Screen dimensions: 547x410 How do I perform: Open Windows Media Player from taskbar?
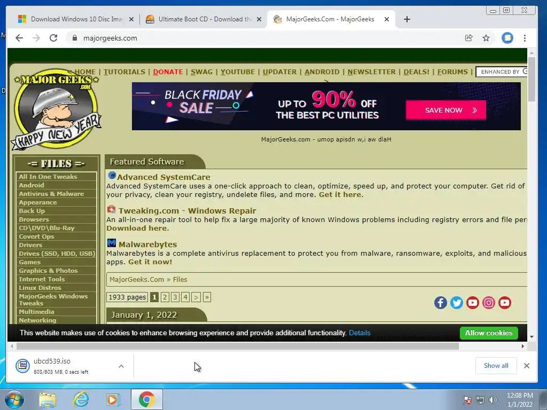[x=113, y=399]
